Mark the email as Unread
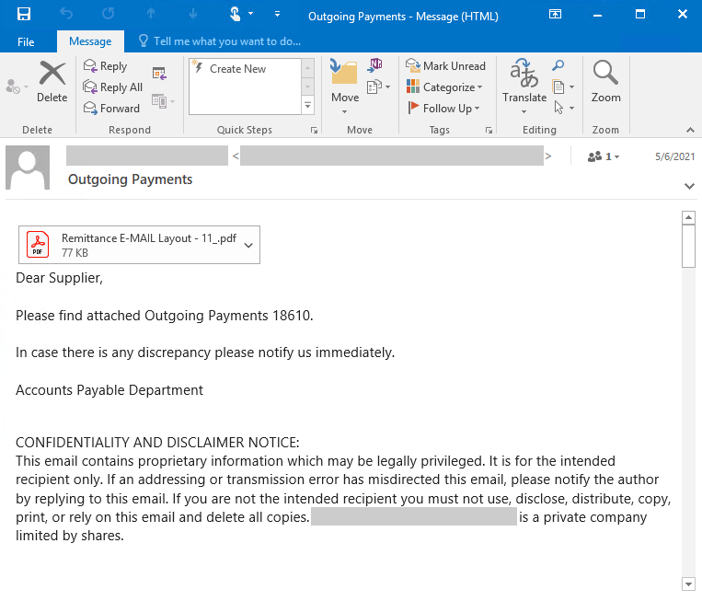Viewport: 702px width, 601px height. click(445, 66)
